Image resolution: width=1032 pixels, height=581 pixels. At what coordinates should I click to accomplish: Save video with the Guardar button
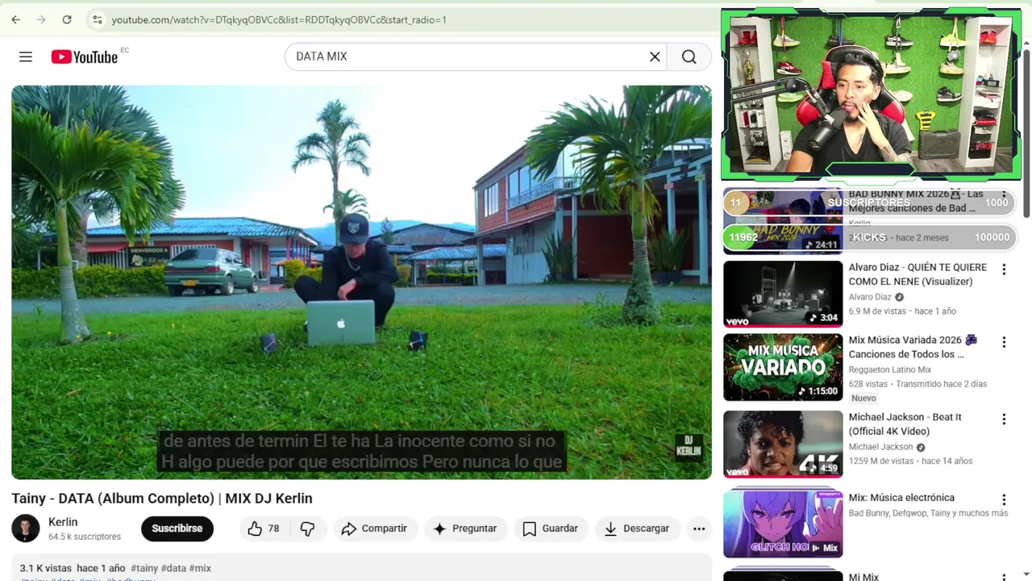point(551,529)
